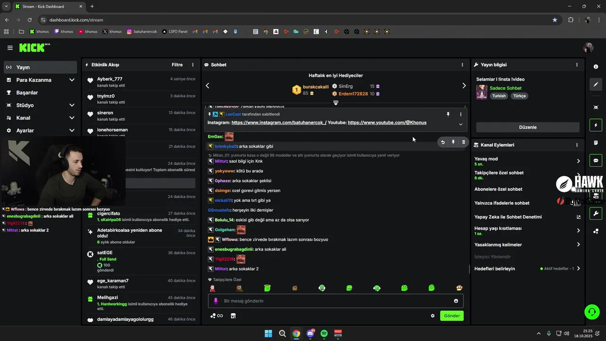The width and height of the screenshot is (606, 341).
Task: Open Kanal Eylemleri three-dot menu
Action: 577,145
